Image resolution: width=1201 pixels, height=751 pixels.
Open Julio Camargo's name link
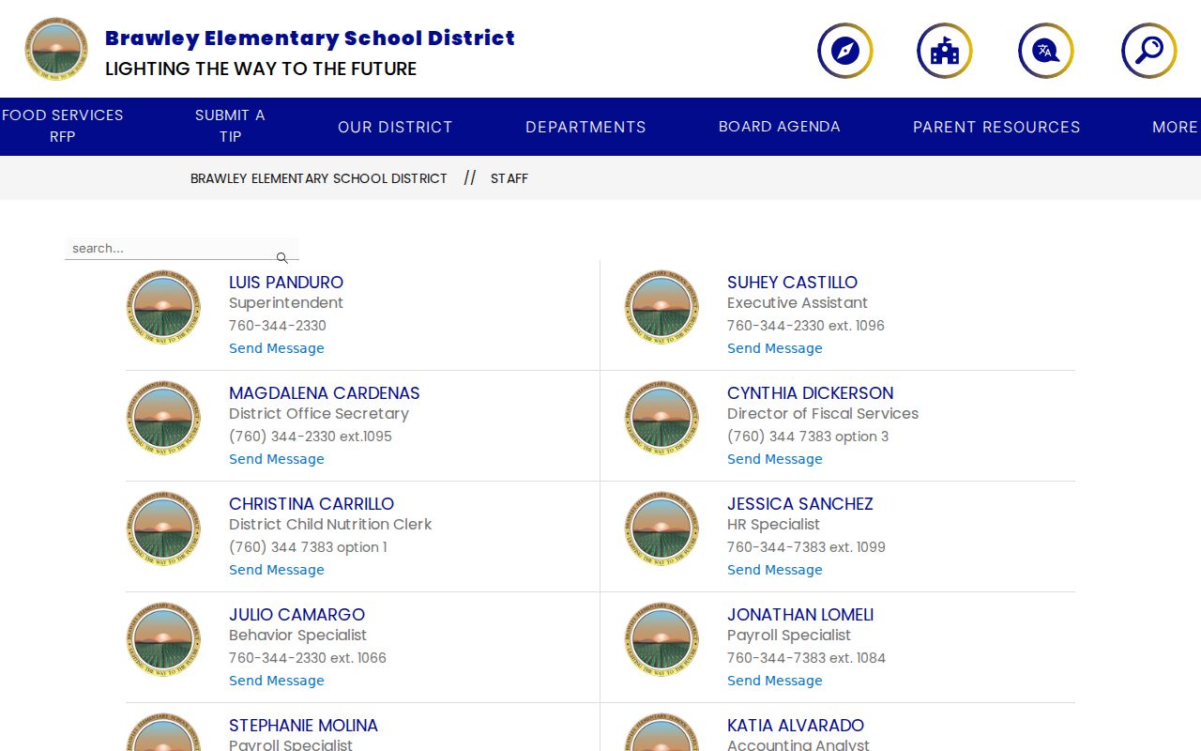(296, 615)
